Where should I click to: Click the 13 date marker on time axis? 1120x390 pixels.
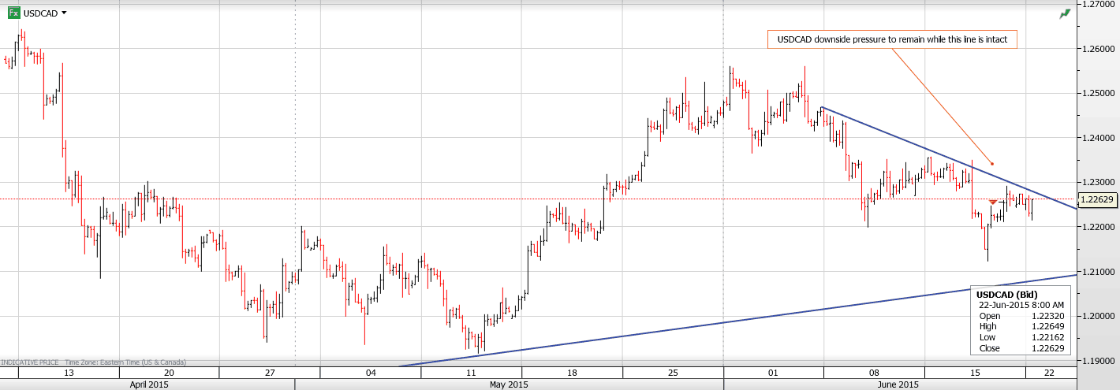68,373
